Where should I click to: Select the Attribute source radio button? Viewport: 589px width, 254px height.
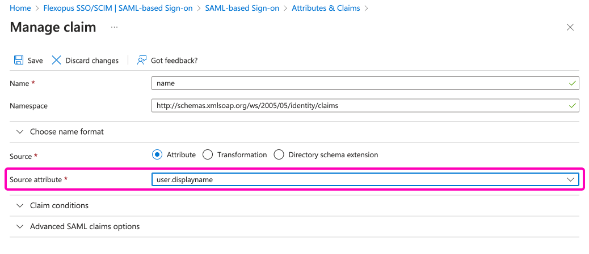(x=157, y=154)
